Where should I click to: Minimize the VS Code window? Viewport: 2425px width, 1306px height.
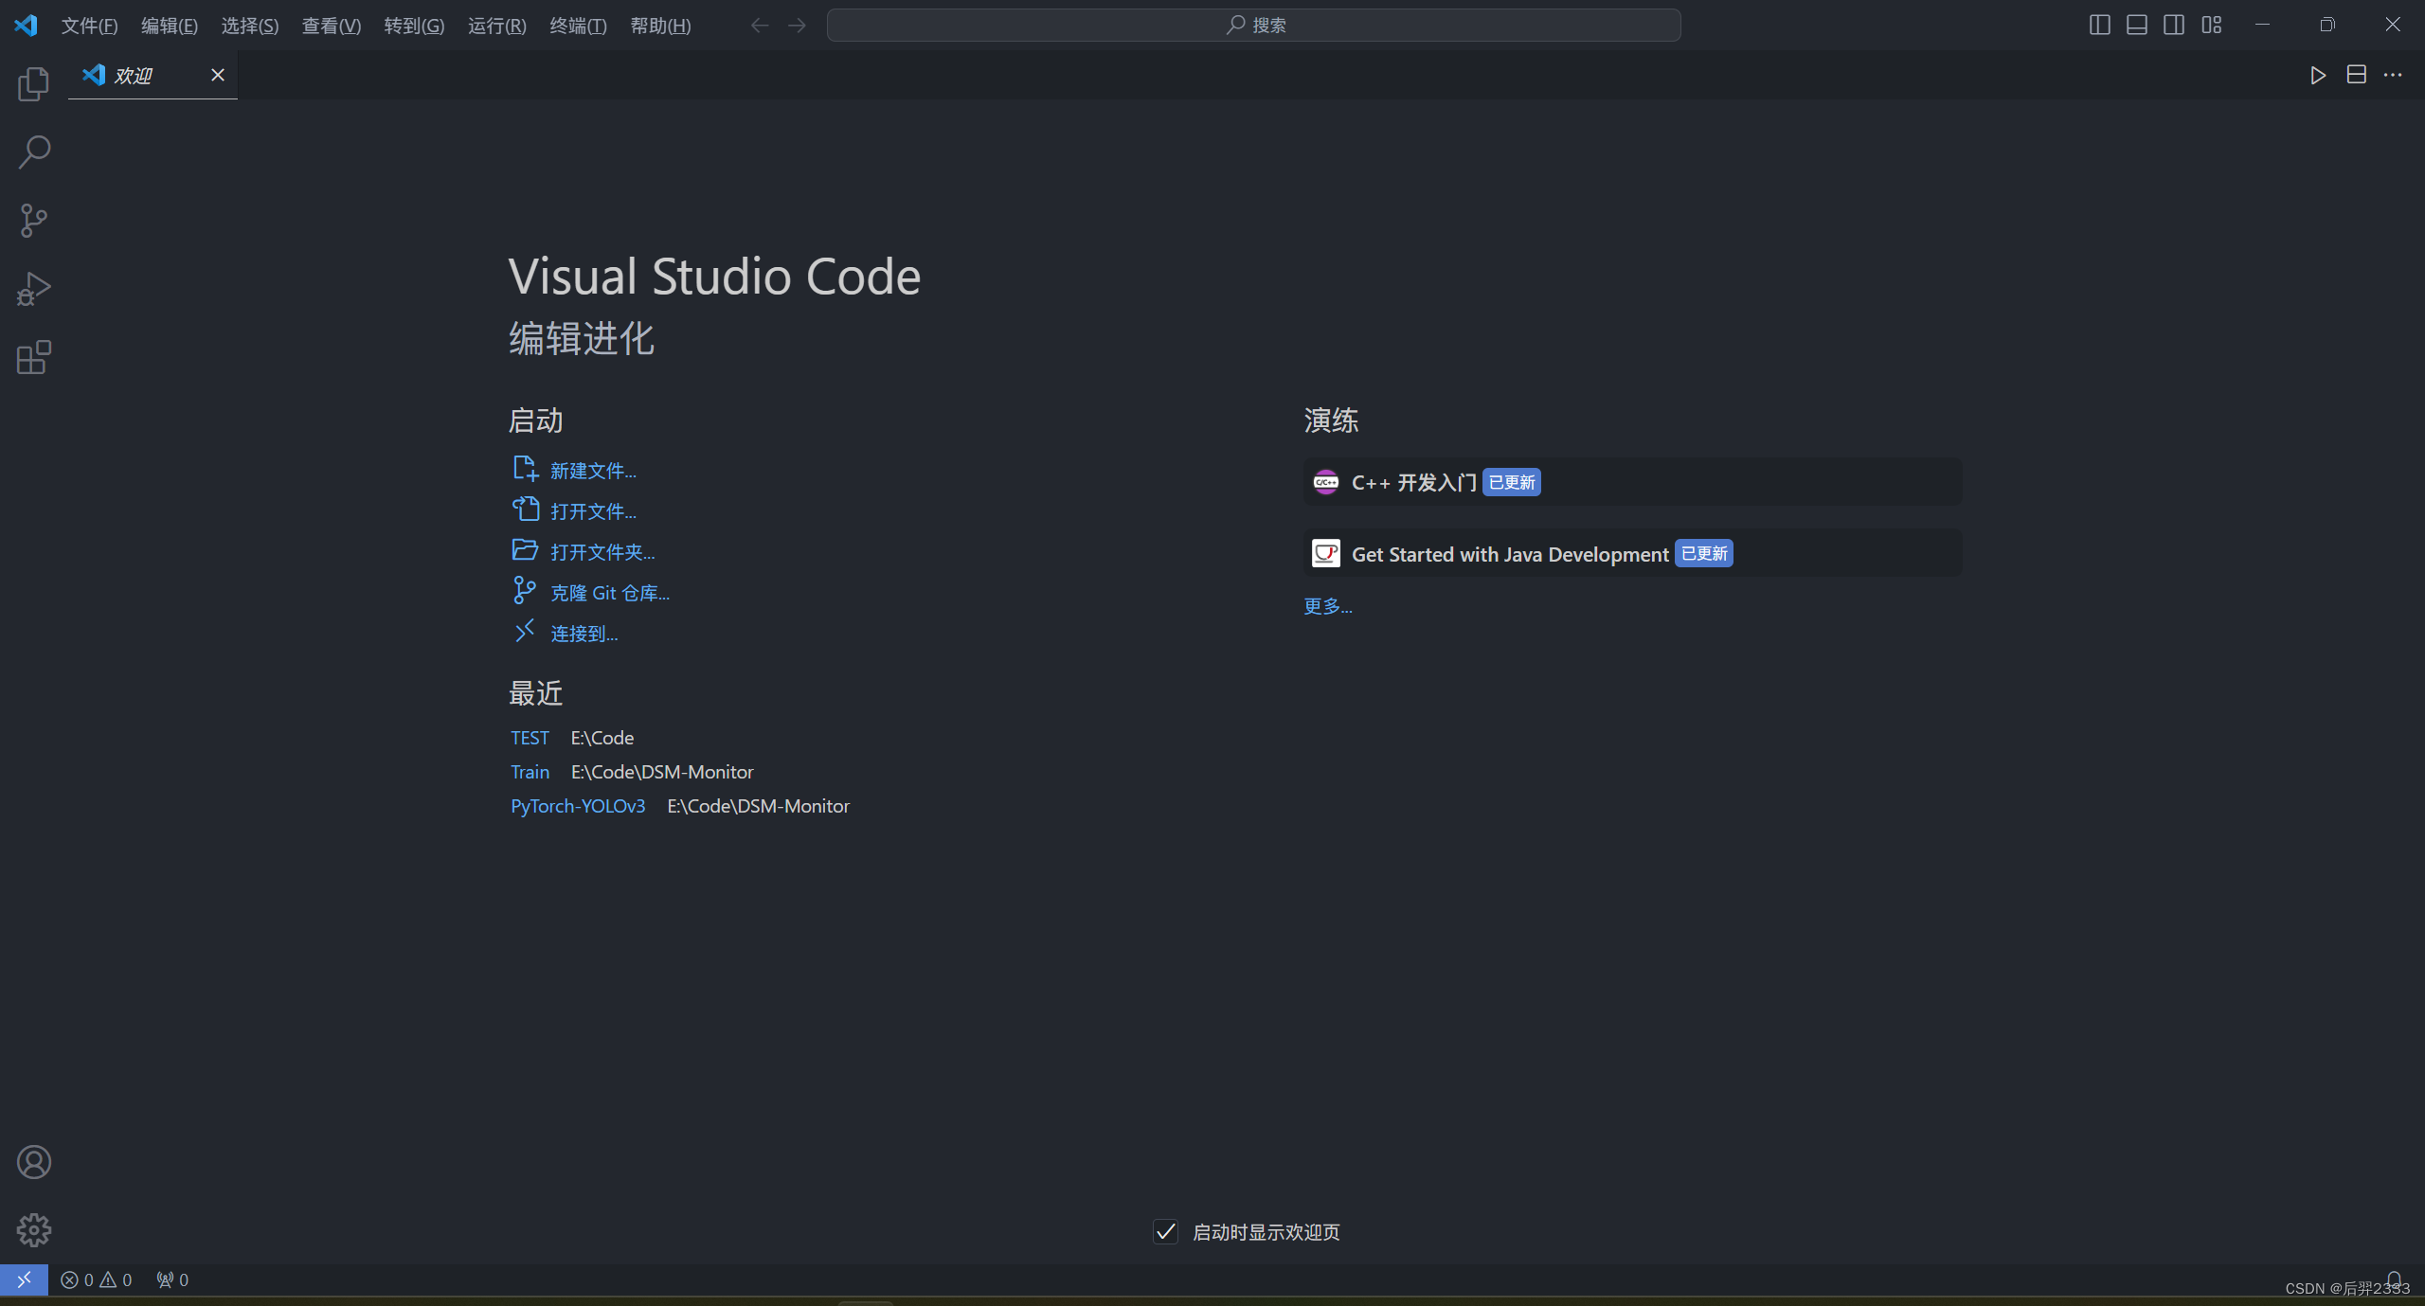pyautogui.click(x=2263, y=25)
